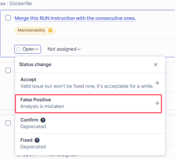Choose Accept status option

90,83
